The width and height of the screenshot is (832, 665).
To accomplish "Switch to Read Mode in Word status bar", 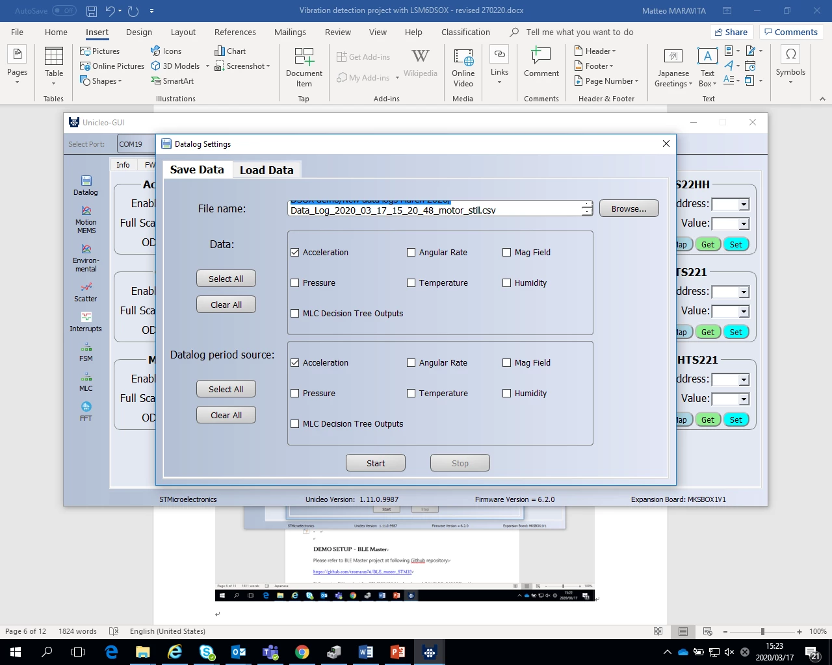I will 658,631.
